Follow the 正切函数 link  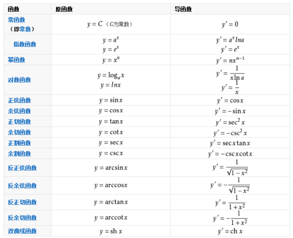(x=19, y=121)
